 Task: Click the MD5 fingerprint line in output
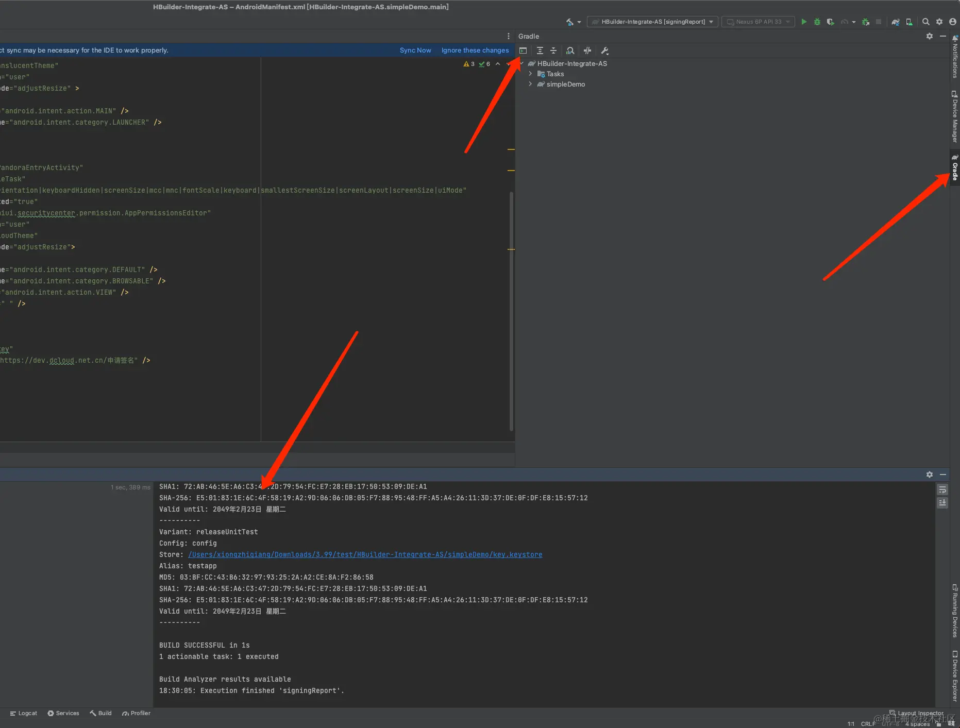click(x=266, y=577)
